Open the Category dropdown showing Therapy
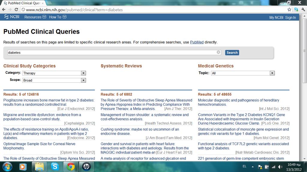The height and width of the screenshot is (172, 307). pos(54,73)
